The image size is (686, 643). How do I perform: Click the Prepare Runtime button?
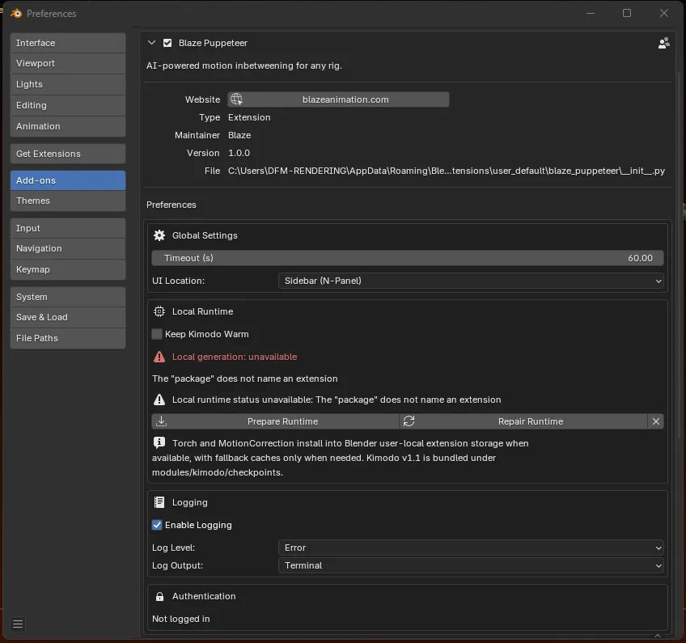click(x=276, y=421)
